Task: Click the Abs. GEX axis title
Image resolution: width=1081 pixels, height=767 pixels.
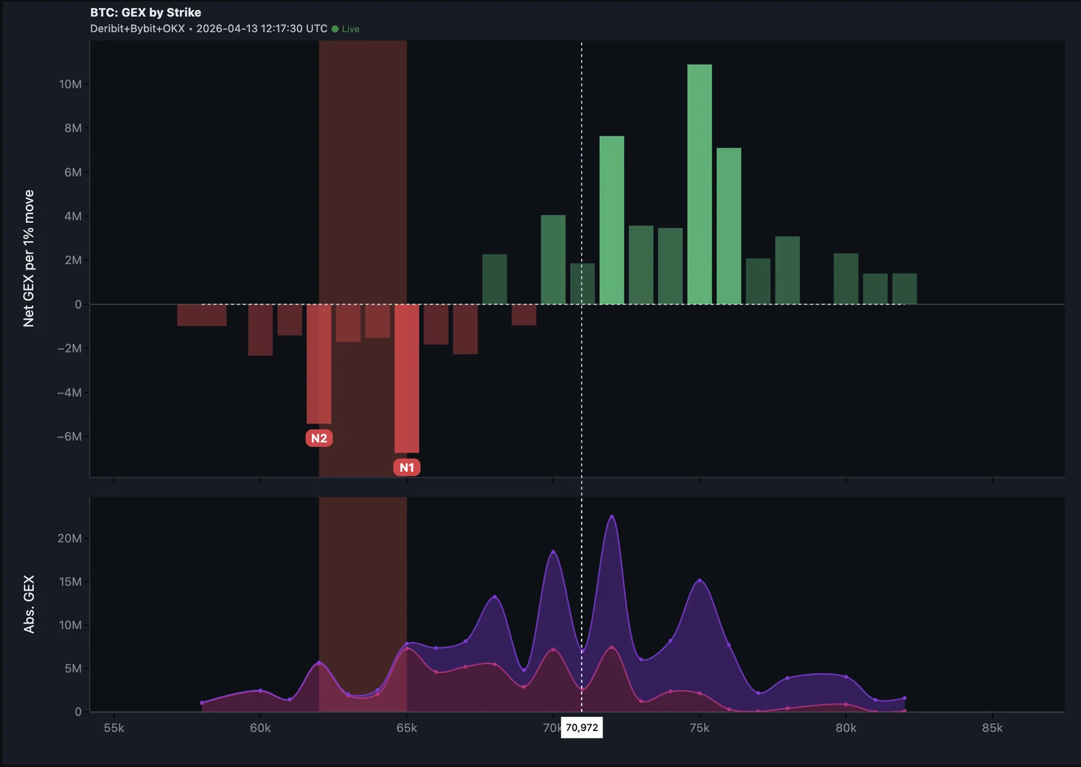Action: click(28, 604)
